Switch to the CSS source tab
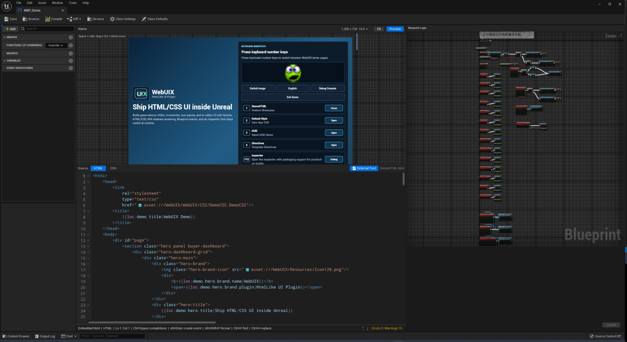The width and height of the screenshot is (627, 342). click(113, 168)
